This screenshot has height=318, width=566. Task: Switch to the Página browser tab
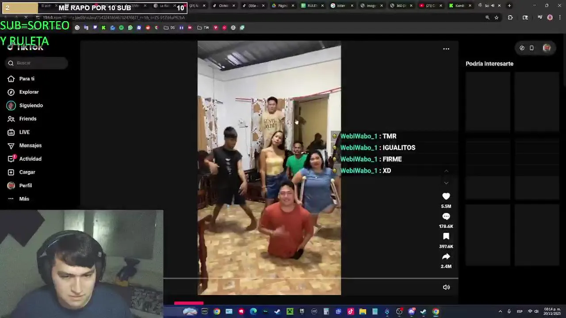pyautogui.click(x=283, y=6)
